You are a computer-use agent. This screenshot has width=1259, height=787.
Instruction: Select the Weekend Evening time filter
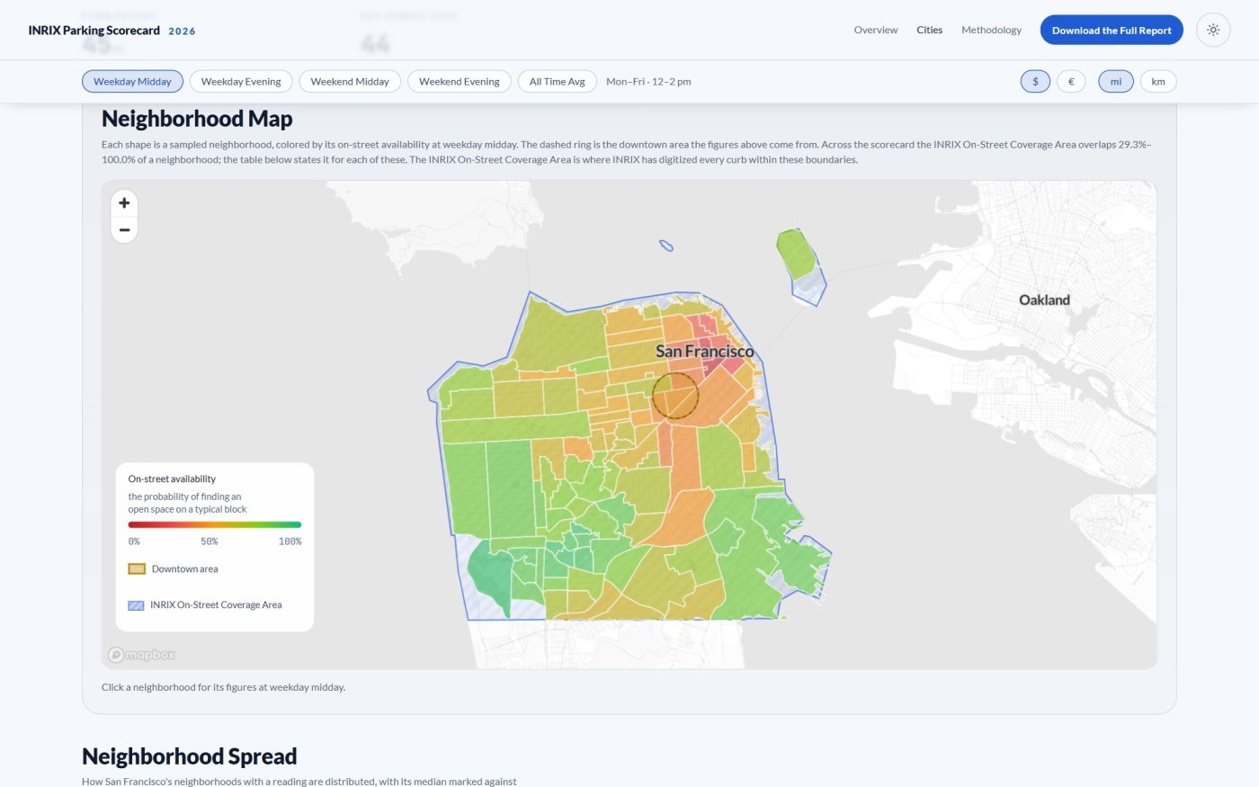pos(460,81)
